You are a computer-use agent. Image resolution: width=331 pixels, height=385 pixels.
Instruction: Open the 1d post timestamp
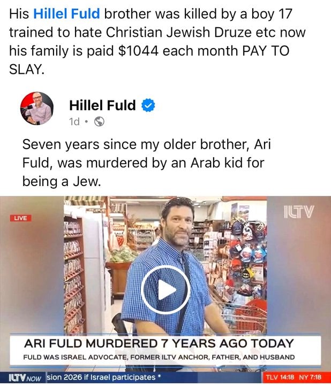click(x=74, y=121)
